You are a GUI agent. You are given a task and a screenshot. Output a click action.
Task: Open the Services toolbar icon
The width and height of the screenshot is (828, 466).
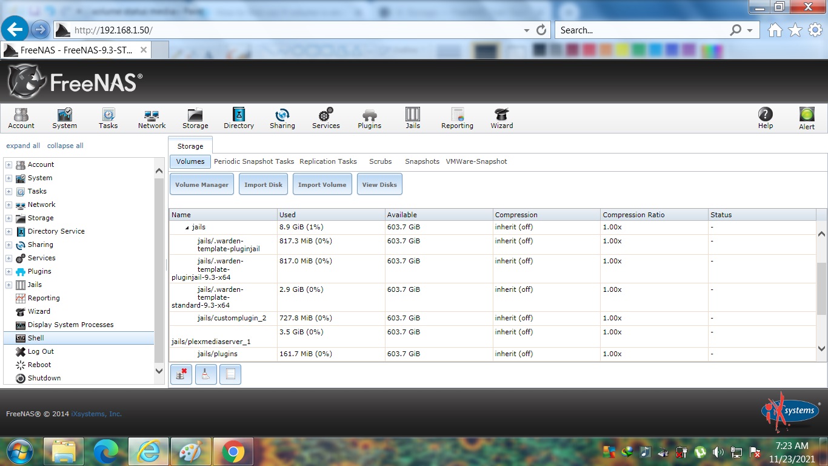pos(326,118)
